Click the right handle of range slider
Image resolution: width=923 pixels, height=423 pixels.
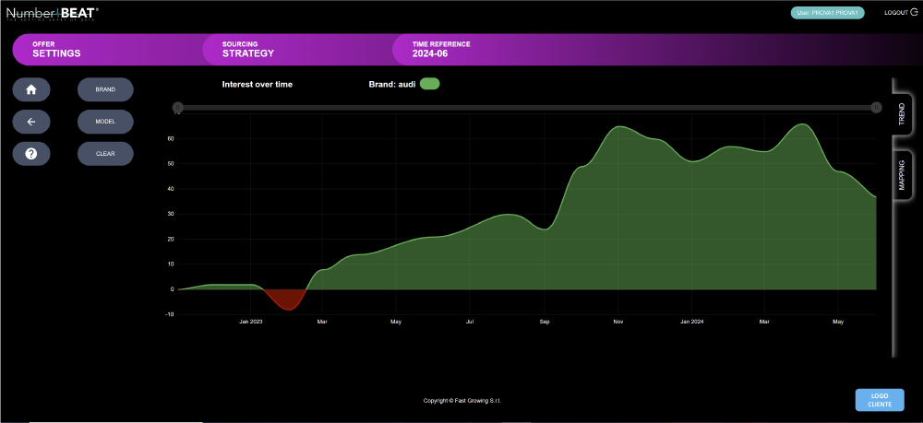(877, 107)
